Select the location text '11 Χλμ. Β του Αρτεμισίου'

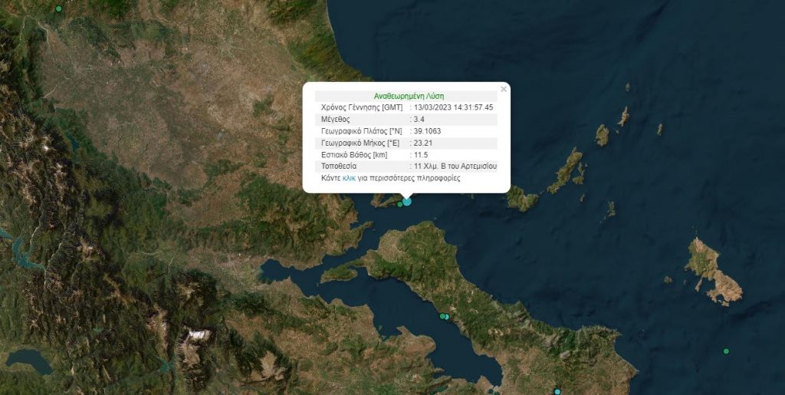(x=455, y=166)
